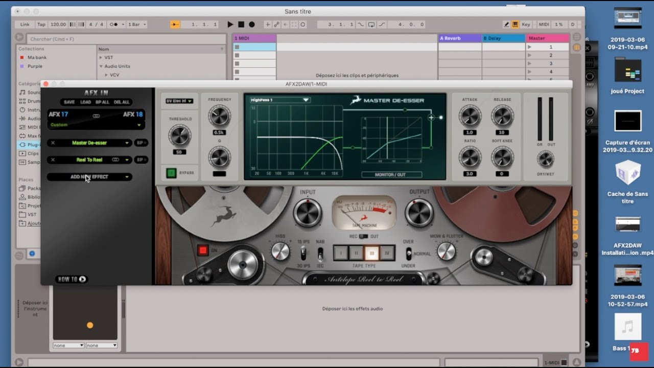The width and height of the screenshot is (654, 368).
Task: Open the Custom preset dropdown
Action: click(96, 125)
